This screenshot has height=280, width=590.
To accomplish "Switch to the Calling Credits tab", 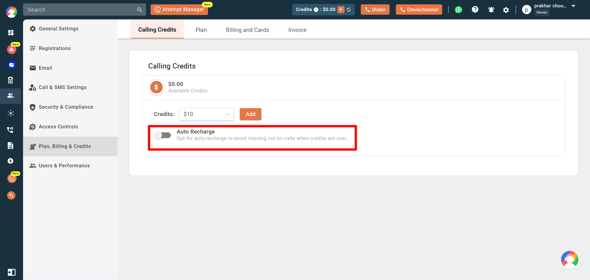I will coord(157,29).
